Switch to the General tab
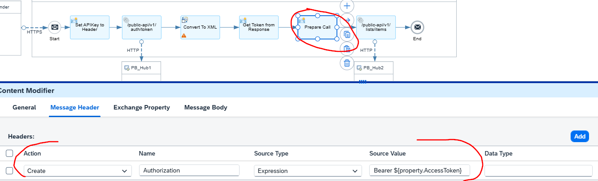 pyautogui.click(x=24, y=107)
